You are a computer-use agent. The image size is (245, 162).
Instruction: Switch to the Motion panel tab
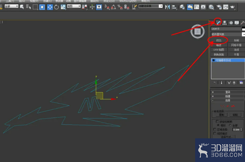(231, 23)
